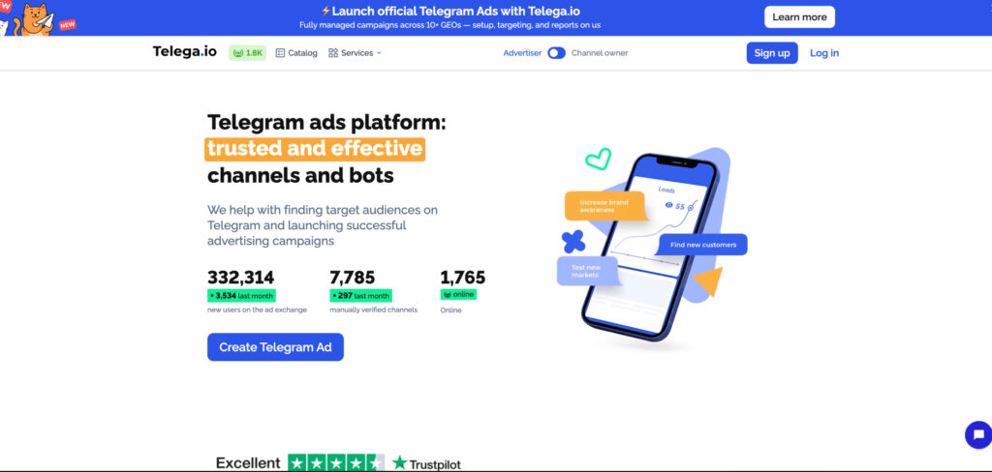The image size is (992, 472).
Task: Click 'trusted and effective' highlighted heading
Action: click(315, 149)
